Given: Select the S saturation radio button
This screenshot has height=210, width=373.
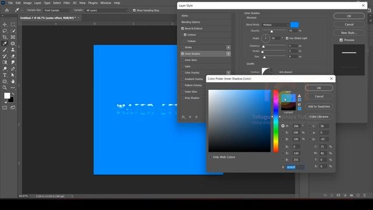Looking at the screenshot, I should pyautogui.click(x=283, y=132).
